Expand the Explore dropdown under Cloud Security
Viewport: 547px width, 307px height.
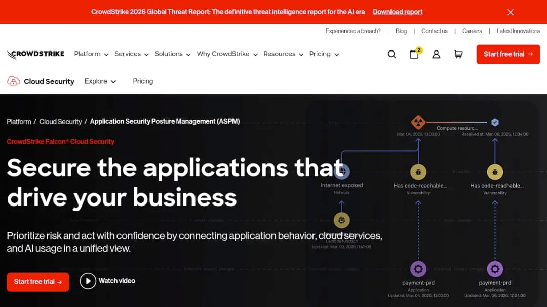tap(100, 81)
